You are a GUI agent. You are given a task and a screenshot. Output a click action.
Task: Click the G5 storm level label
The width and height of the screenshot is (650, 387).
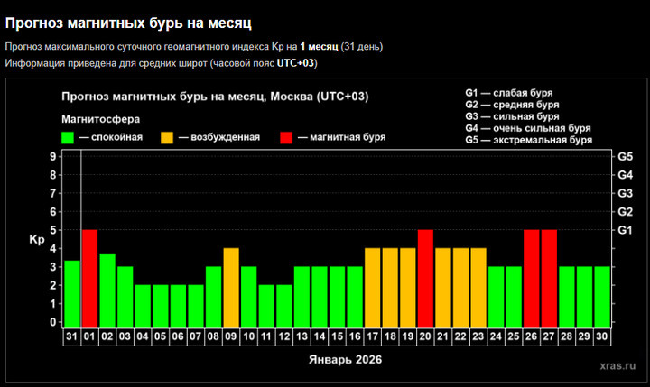click(x=625, y=157)
